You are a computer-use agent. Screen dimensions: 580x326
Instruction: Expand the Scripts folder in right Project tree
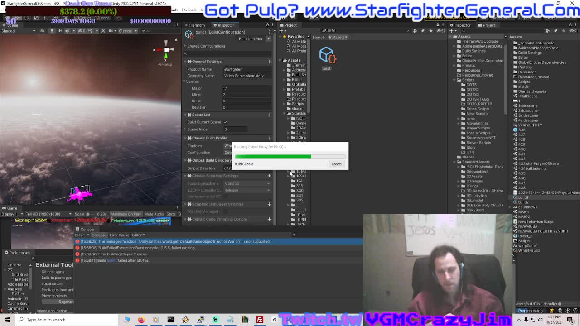click(x=454, y=80)
